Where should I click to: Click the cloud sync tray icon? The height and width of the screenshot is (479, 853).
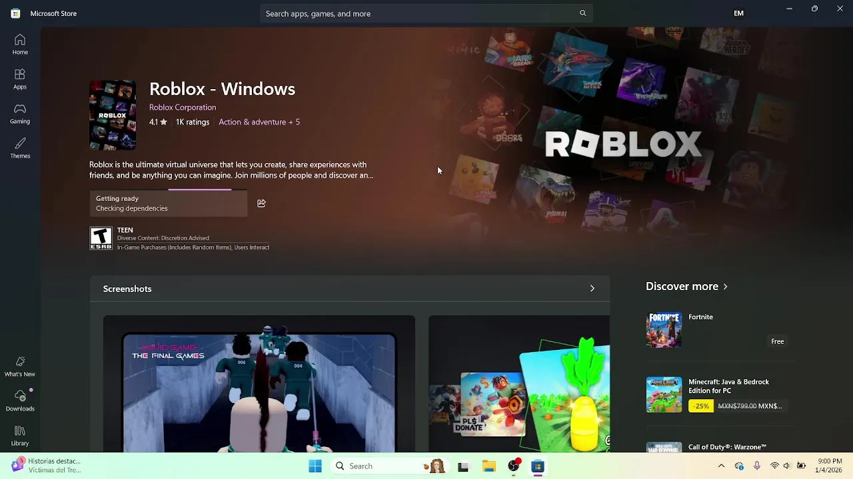coord(739,466)
